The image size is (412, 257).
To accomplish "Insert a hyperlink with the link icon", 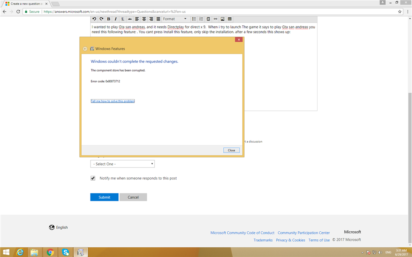I will (216, 19).
